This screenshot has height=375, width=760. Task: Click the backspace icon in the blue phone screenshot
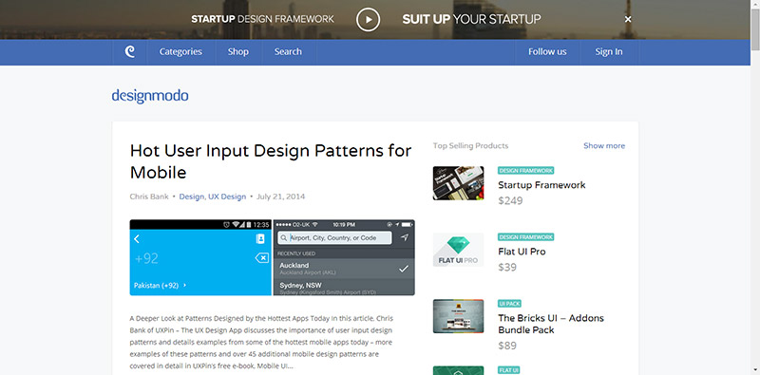pyautogui.click(x=262, y=258)
